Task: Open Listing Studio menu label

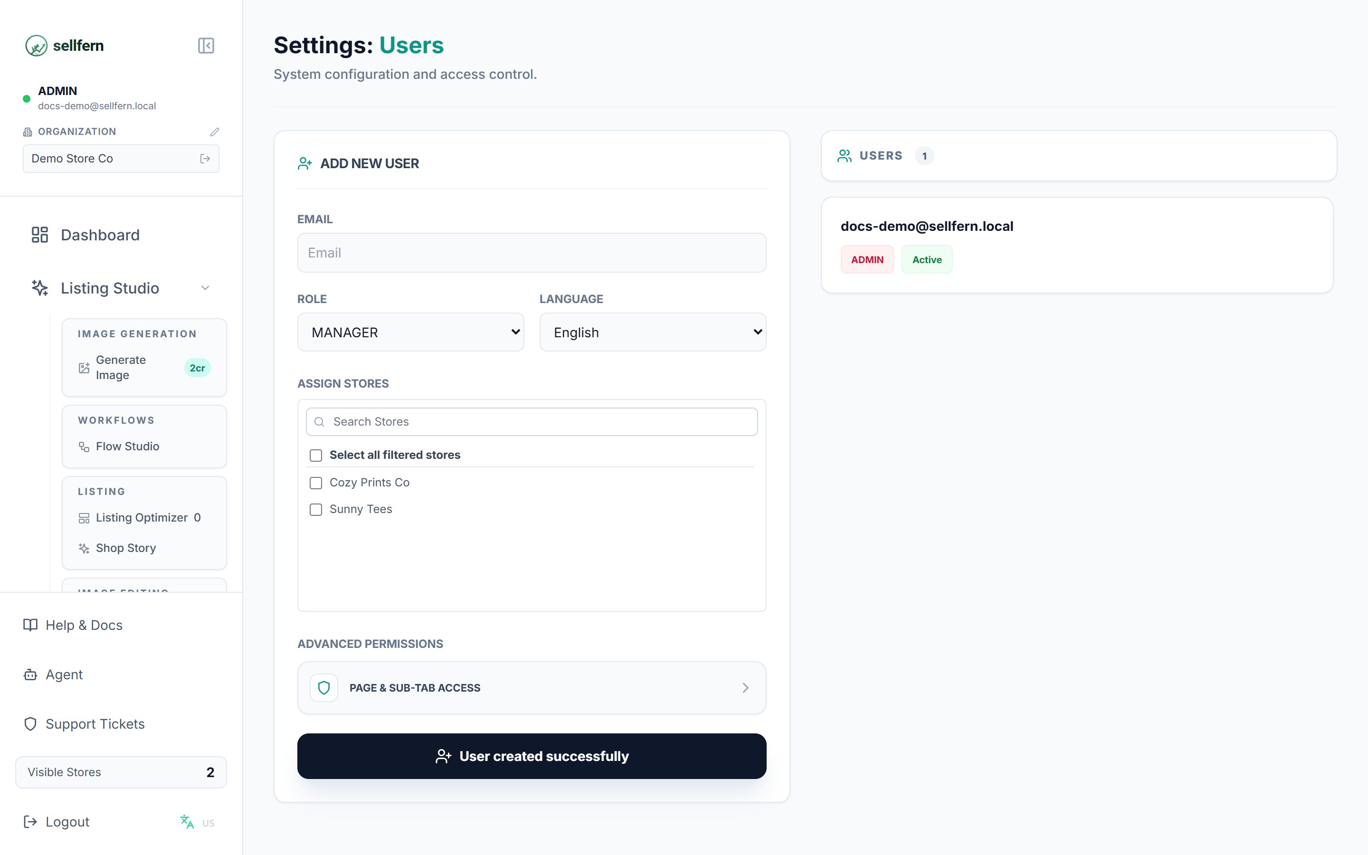Action: (110, 288)
